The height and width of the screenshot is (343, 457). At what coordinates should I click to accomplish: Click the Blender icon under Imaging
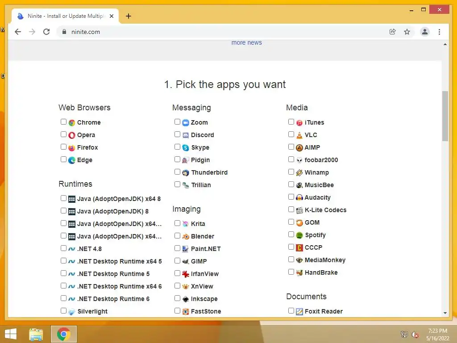[186, 237]
